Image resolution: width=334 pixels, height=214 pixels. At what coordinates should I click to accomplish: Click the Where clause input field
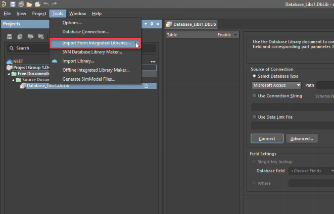click(x=311, y=183)
